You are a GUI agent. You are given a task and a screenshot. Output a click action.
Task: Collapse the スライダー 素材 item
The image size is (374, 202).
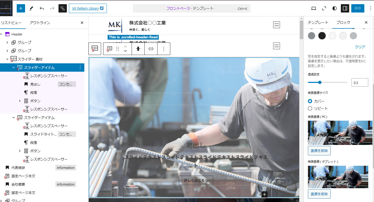(x=7, y=59)
